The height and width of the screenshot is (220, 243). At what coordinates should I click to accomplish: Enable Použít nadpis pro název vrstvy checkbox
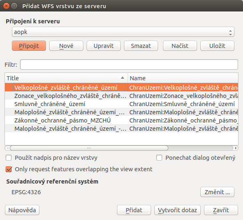point(9,158)
